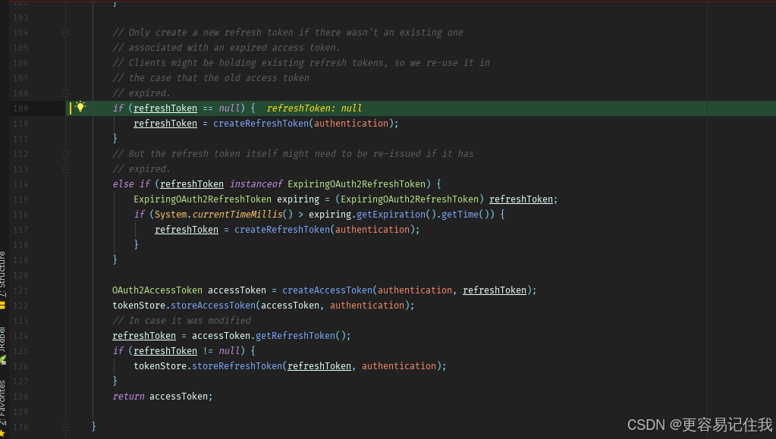Collapse comment block starting at line 112
The height and width of the screenshot is (439, 776).
click(x=65, y=154)
